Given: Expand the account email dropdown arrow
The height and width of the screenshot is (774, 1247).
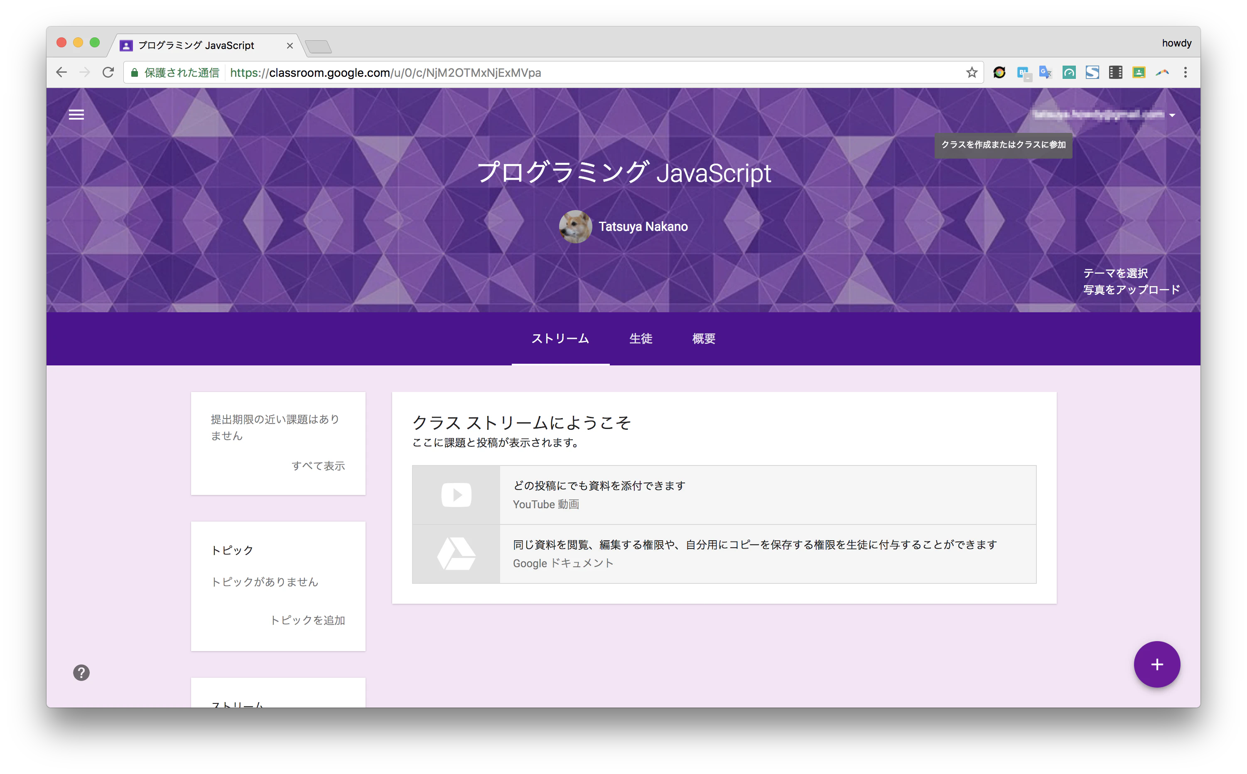Looking at the screenshot, I should 1172,115.
